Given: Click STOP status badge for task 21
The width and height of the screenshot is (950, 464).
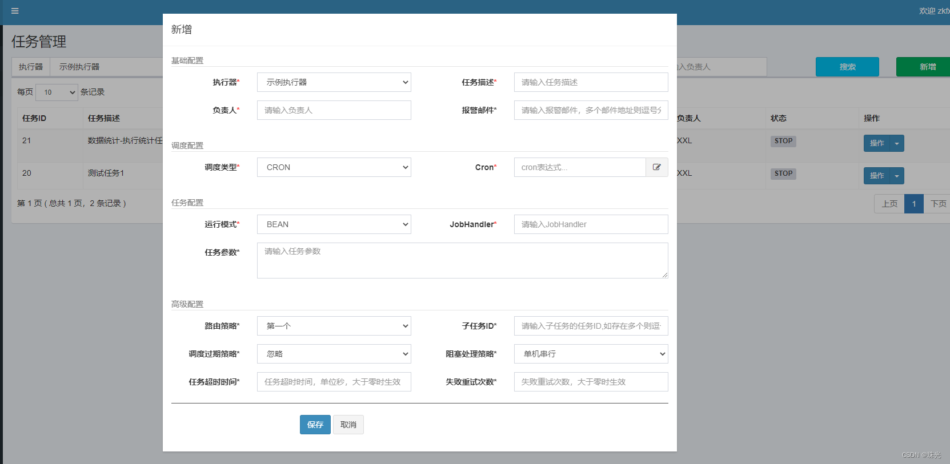Looking at the screenshot, I should point(783,141).
